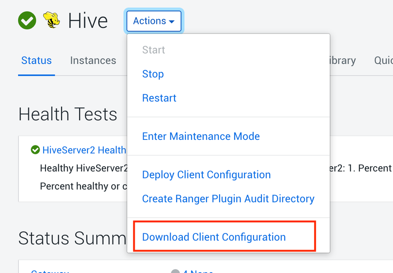The image size is (393, 273).
Task: Click Download Client Configuration
Action: coord(214,237)
